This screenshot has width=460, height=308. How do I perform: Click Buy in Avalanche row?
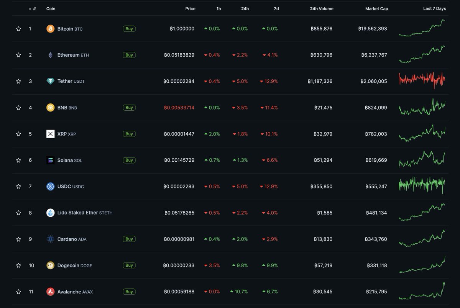point(129,292)
